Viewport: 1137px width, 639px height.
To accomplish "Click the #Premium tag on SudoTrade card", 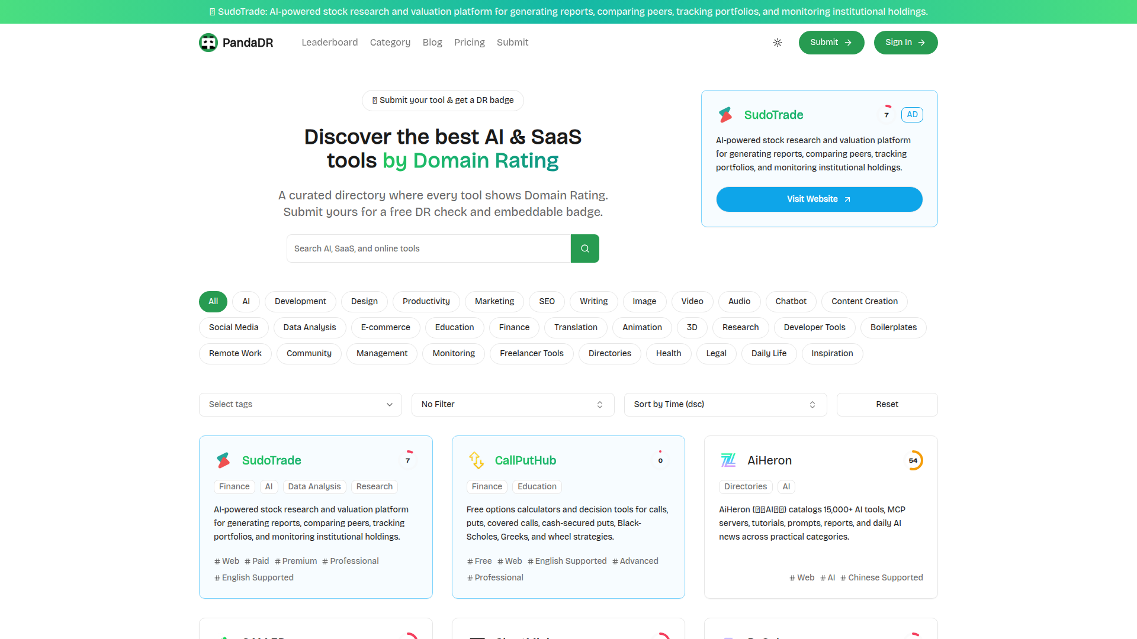I will click(296, 561).
